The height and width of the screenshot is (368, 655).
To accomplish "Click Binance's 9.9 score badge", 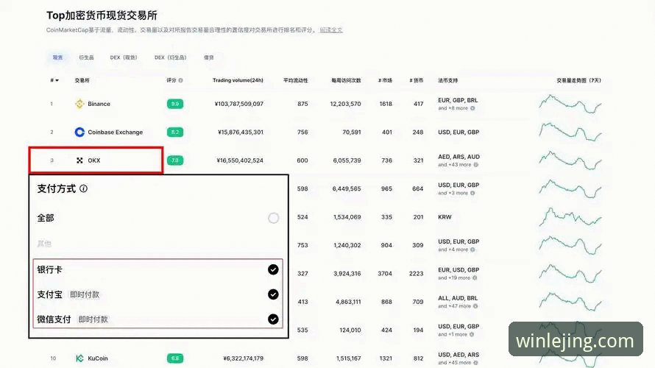I will point(175,104).
